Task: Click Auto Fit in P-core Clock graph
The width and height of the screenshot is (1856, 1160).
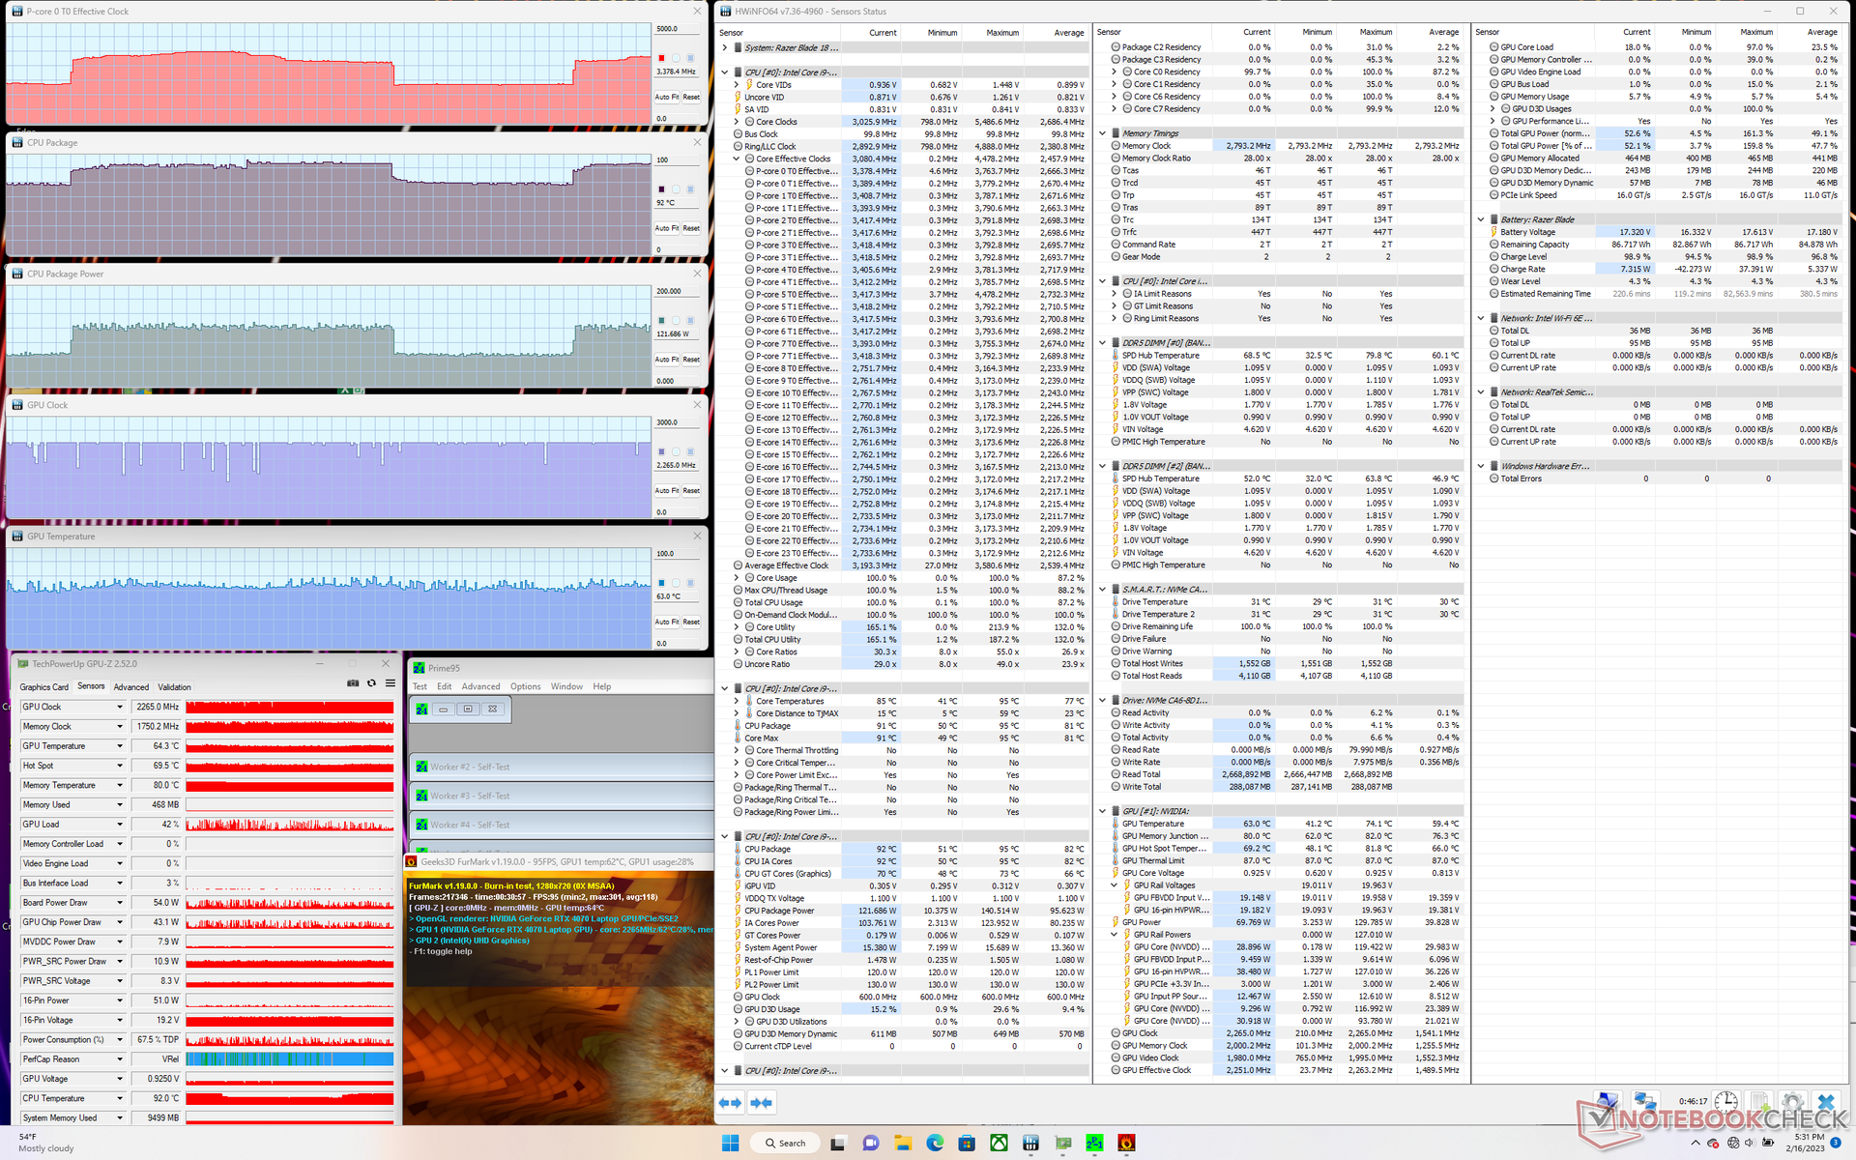Action: pyautogui.click(x=667, y=97)
